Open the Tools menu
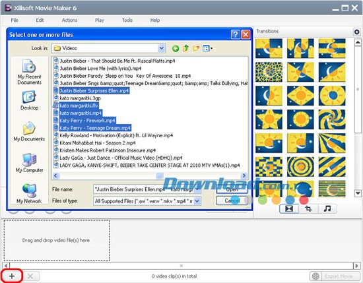This screenshot has height=283, width=363. pyautogui.click(x=127, y=20)
